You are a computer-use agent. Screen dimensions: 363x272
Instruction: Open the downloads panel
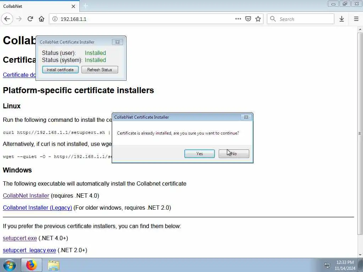342,19
